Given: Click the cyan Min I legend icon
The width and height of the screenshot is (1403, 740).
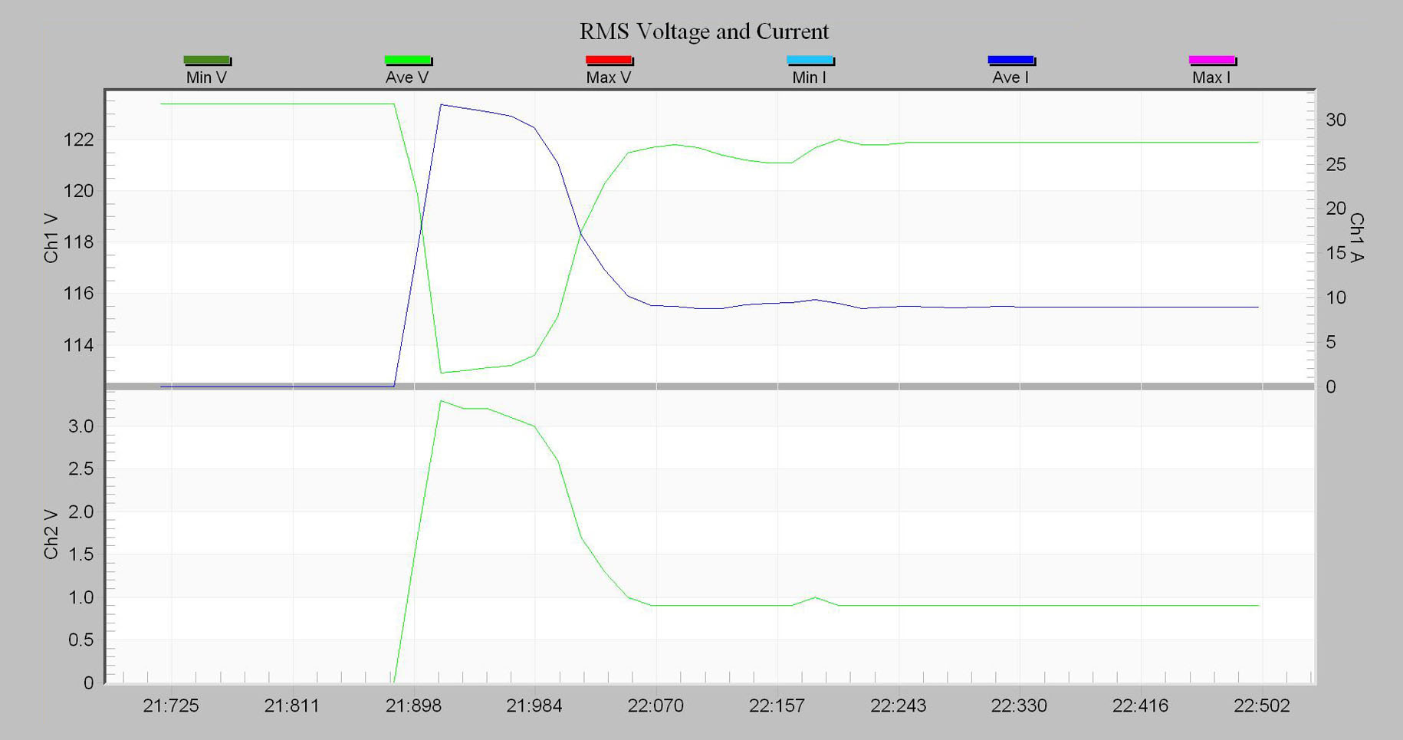Looking at the screenshot, I should [810, 60].
